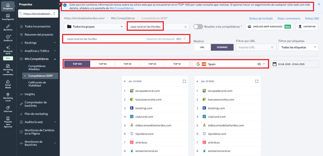
Task: Open Investigación in the left rail
Action: coord(8,17)
